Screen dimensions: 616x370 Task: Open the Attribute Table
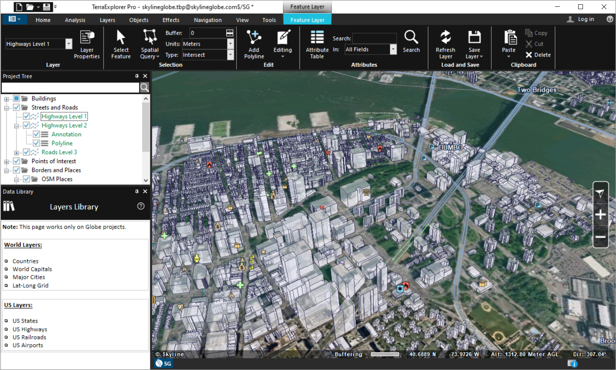coord(317,45)
